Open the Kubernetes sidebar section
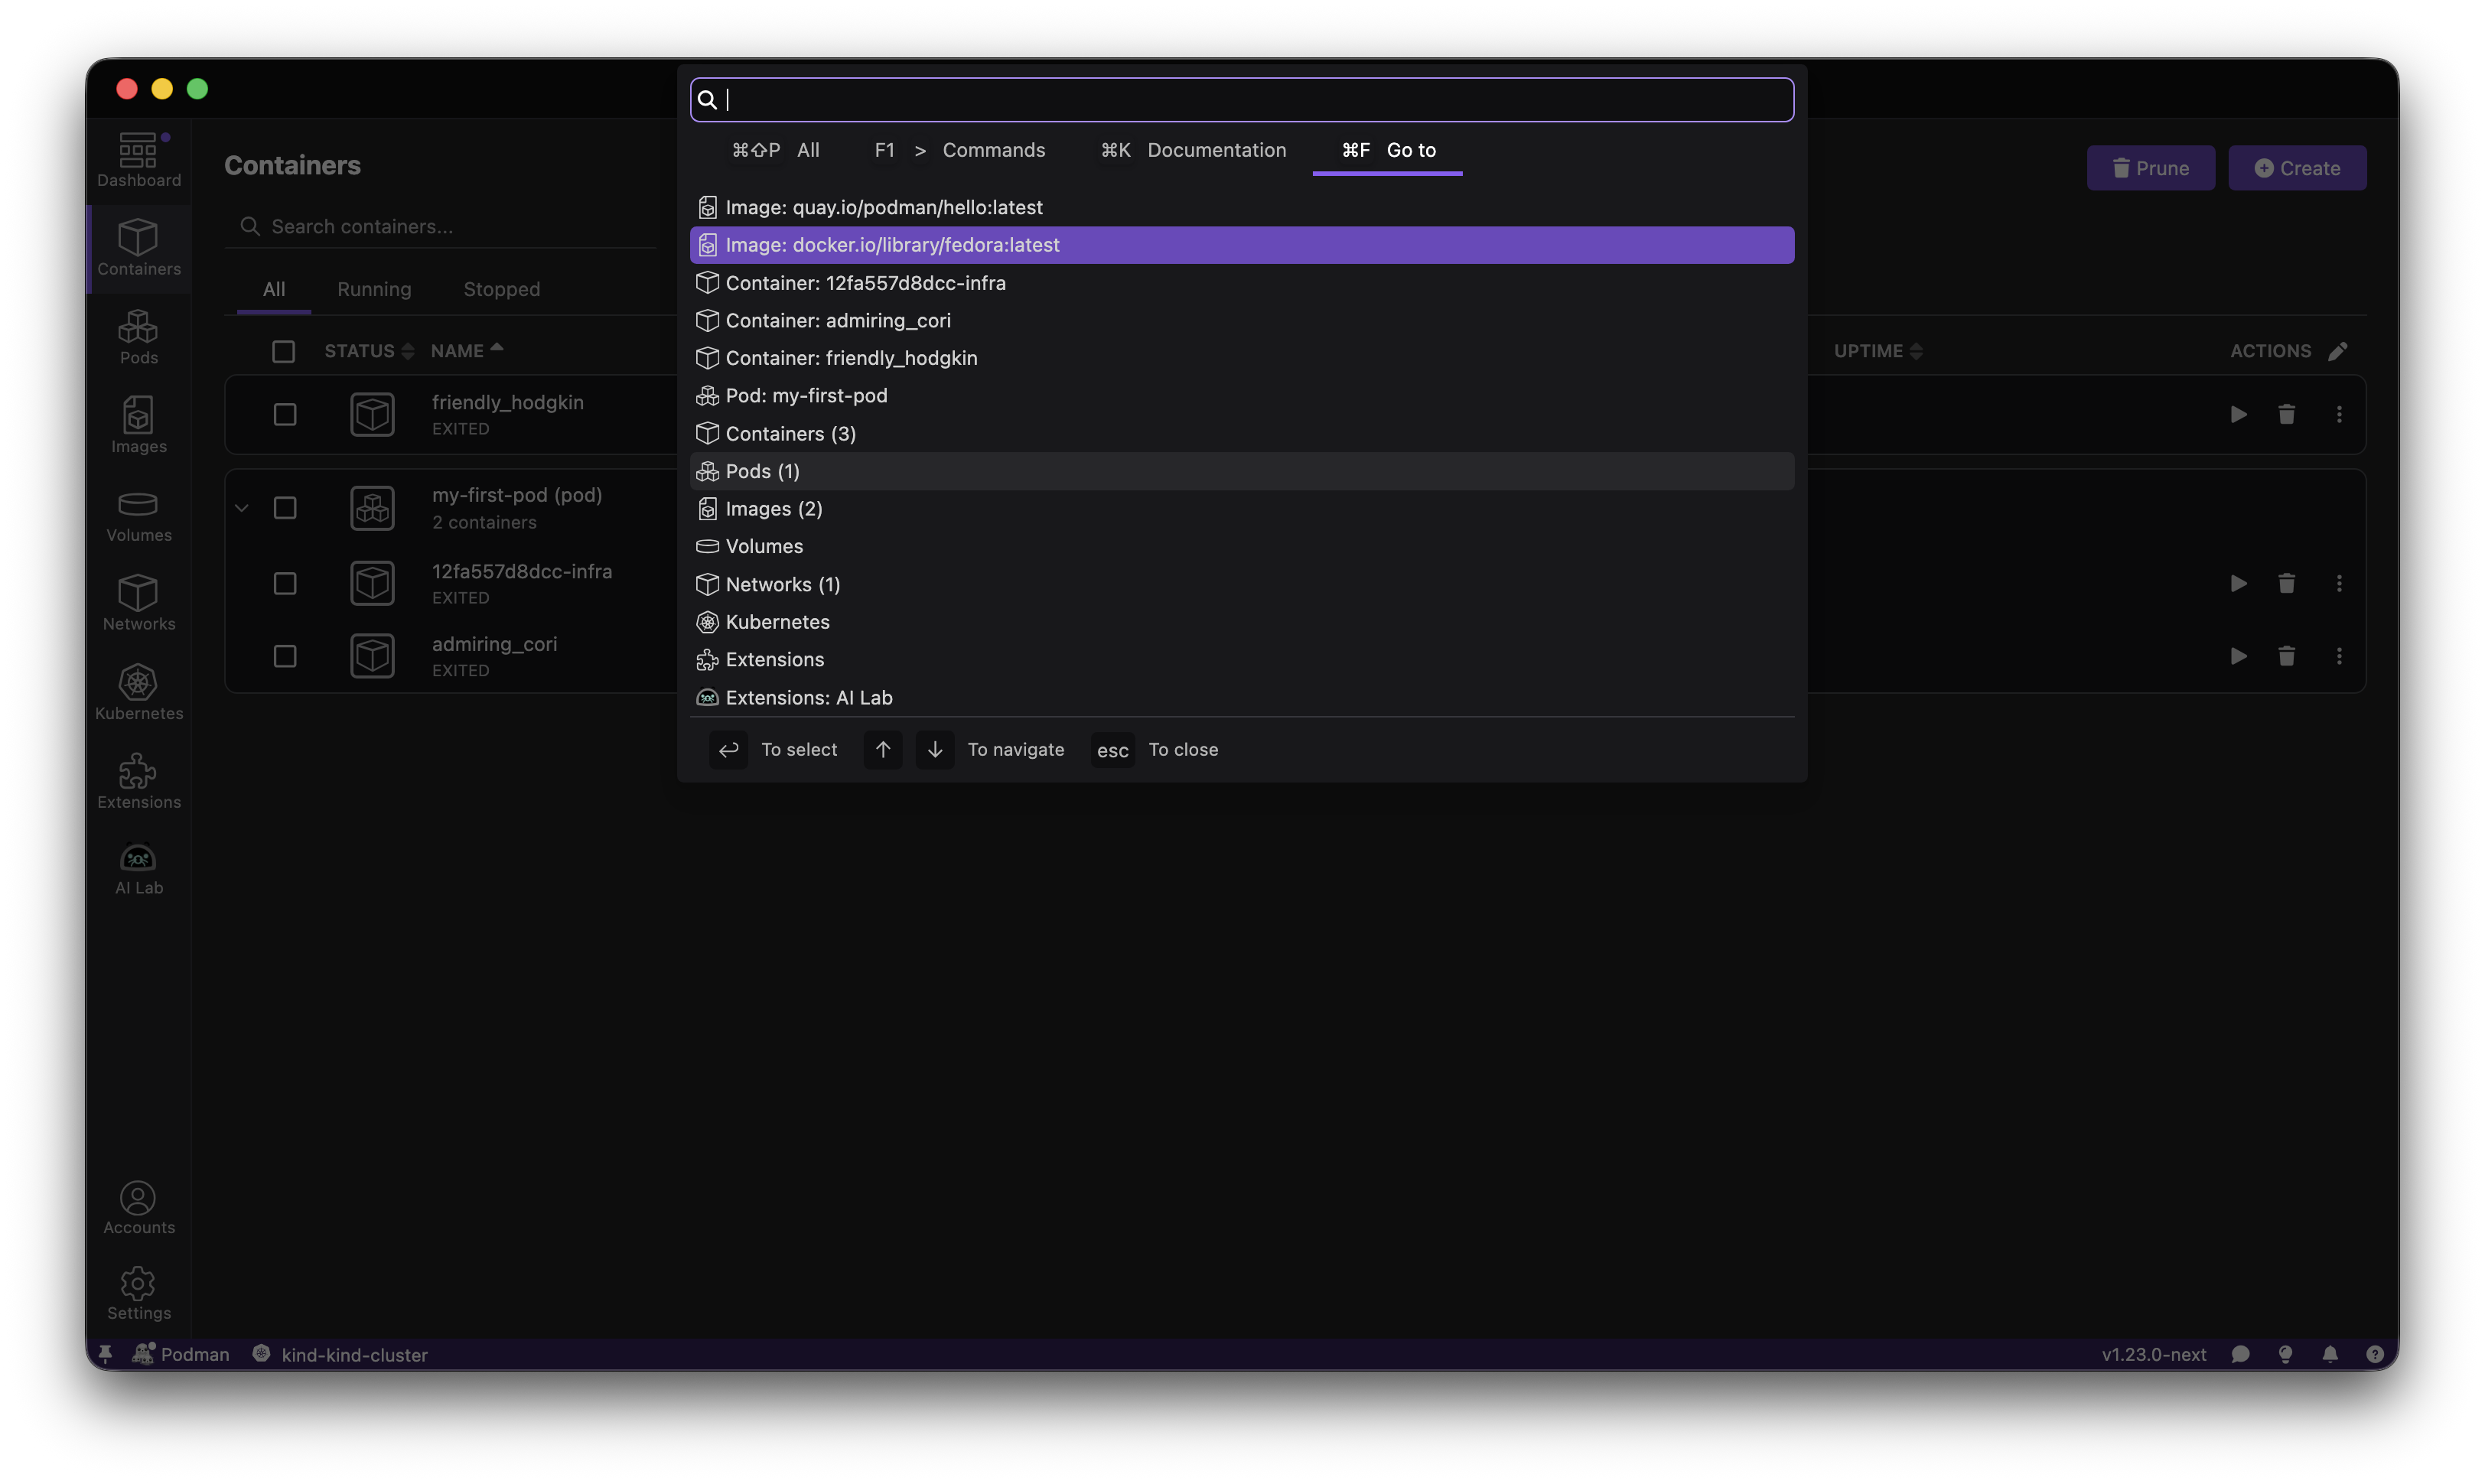Viewport: 2485px width, 1484px height. (x=138, y=692)
